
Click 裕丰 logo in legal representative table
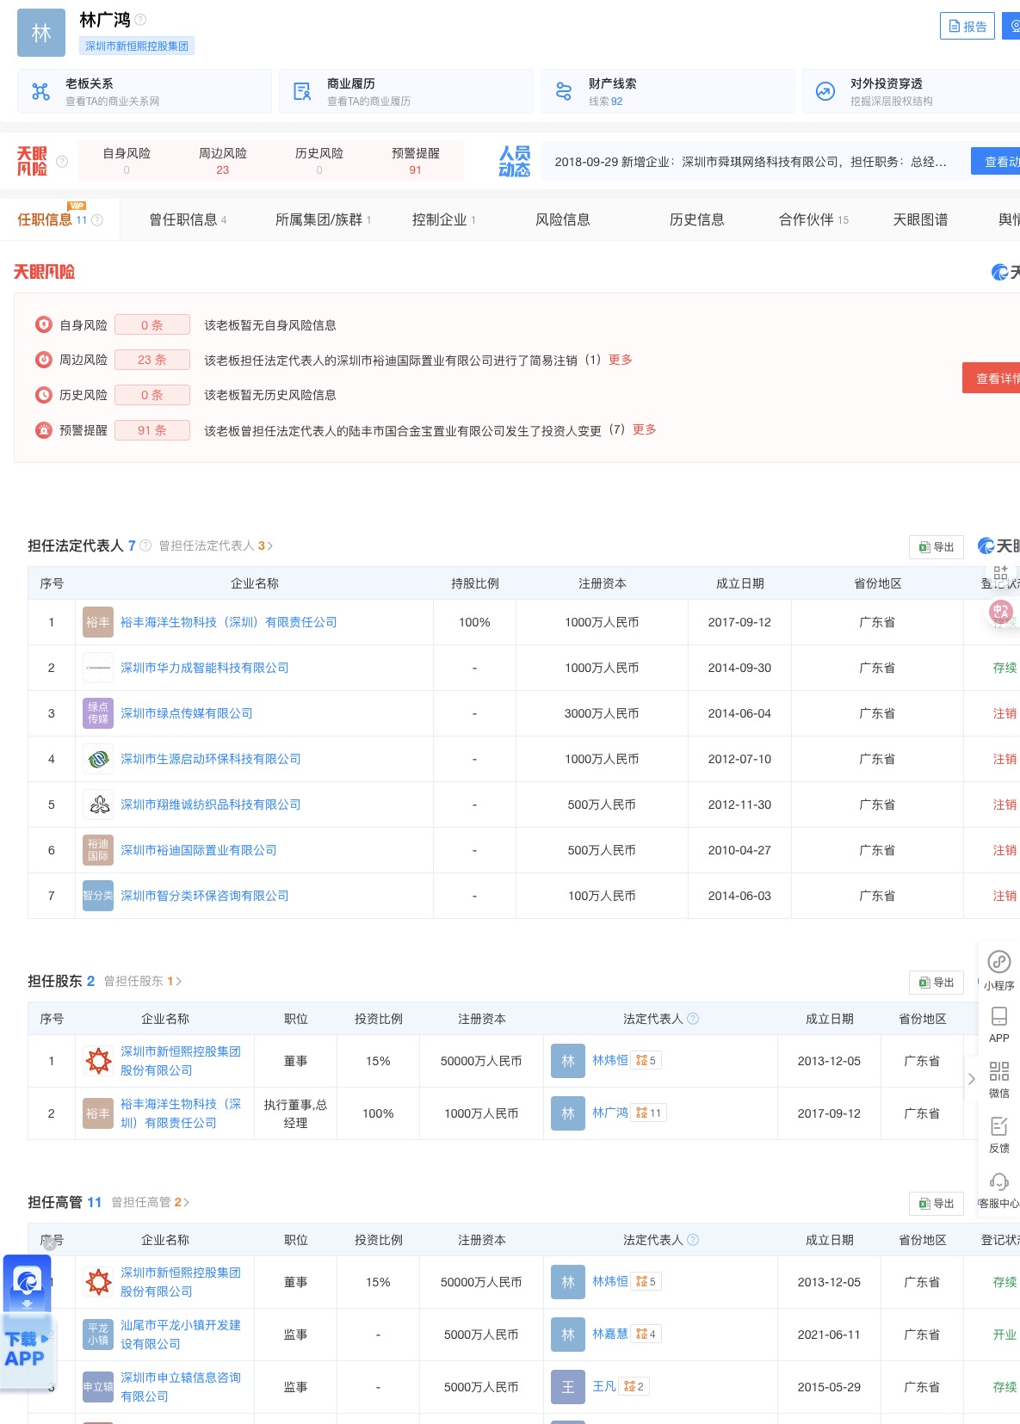[x=98, y=622]
